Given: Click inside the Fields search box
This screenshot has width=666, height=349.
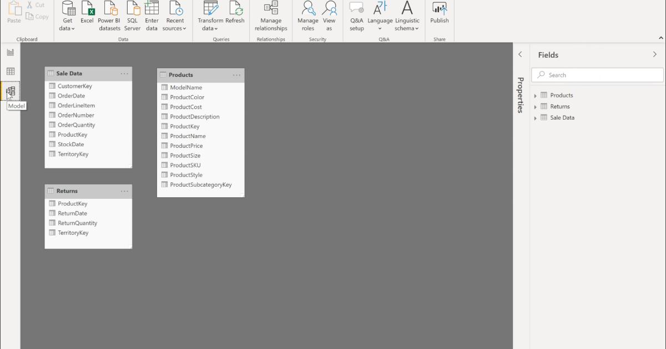Looking at the screenshot, I should [597, 74].
